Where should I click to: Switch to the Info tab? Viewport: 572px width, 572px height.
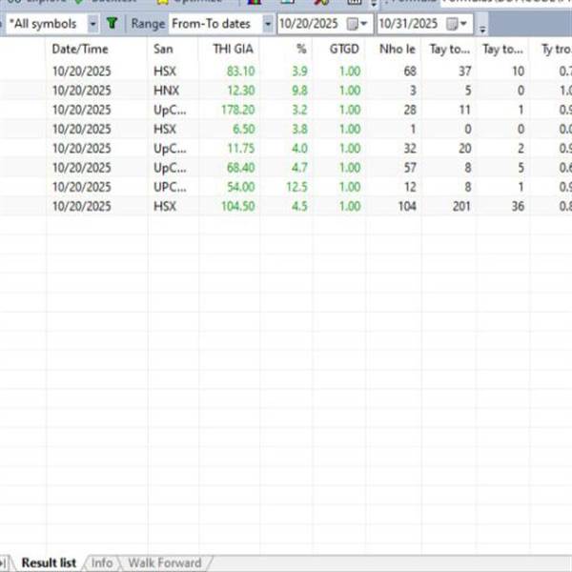click(102, 562)
